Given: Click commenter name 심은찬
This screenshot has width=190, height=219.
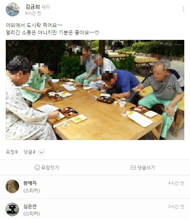Looking at the screenshot, I should [30, 206].
